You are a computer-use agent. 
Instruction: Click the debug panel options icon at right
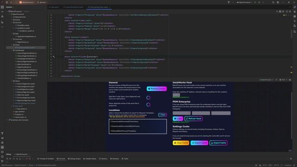point(291,159)
